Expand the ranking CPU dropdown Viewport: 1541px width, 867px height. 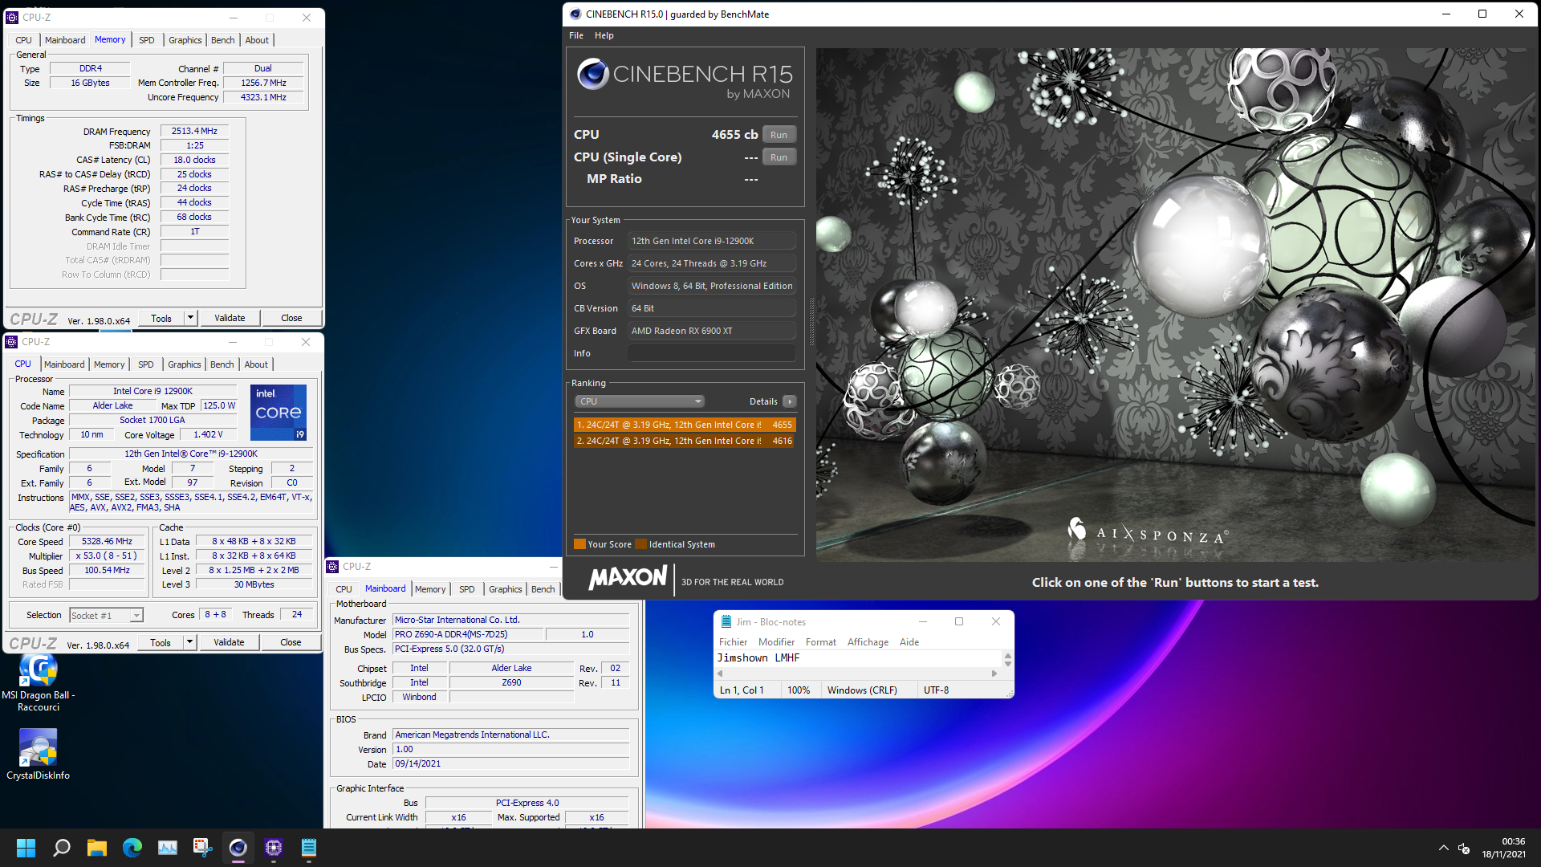click(639, 401)
